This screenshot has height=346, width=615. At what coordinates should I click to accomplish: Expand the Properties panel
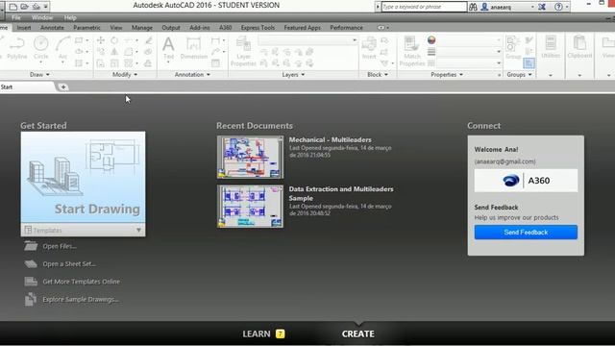(x=447, y=75)
